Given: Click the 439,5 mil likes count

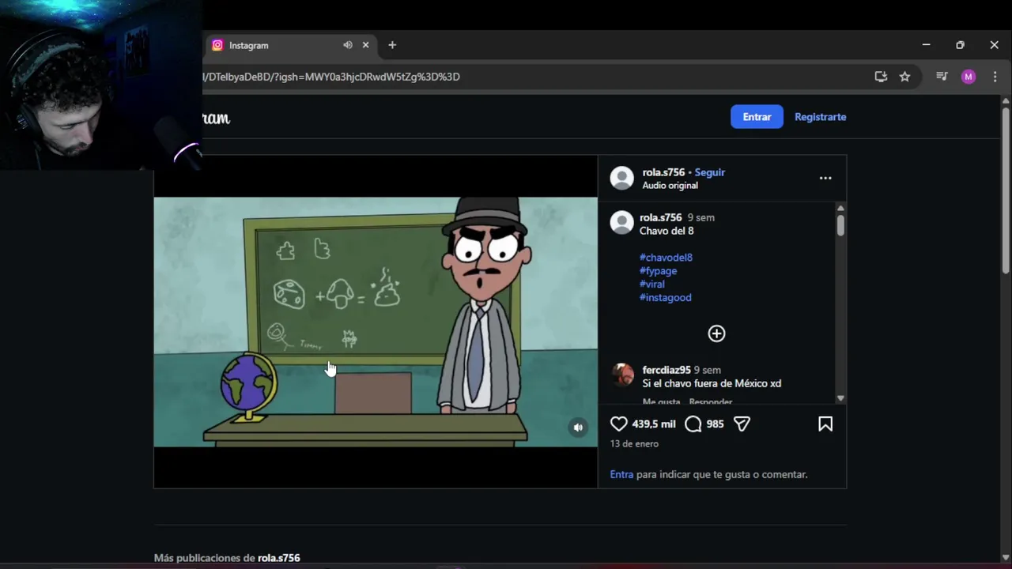Looking at the screenshot, I should pyautogui.click(x=654, y=424).
